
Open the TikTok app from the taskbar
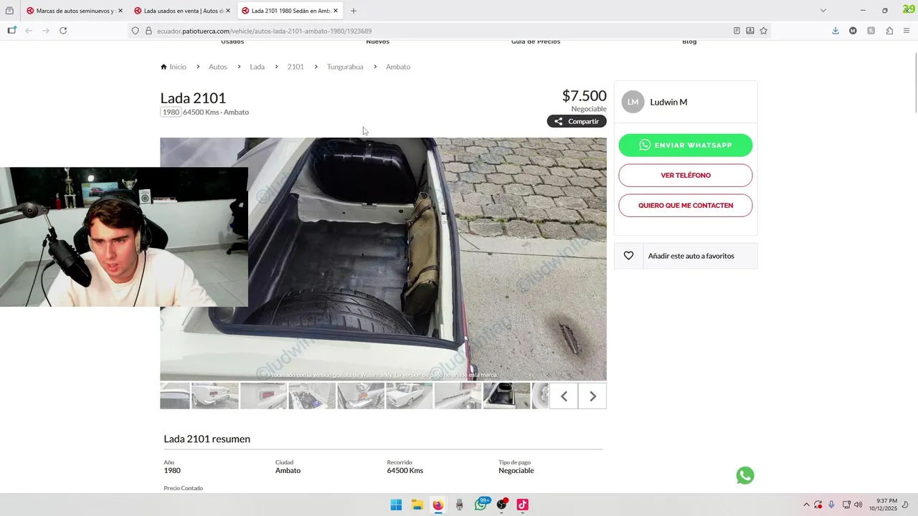pyautogui.click(x=523, y=505)
